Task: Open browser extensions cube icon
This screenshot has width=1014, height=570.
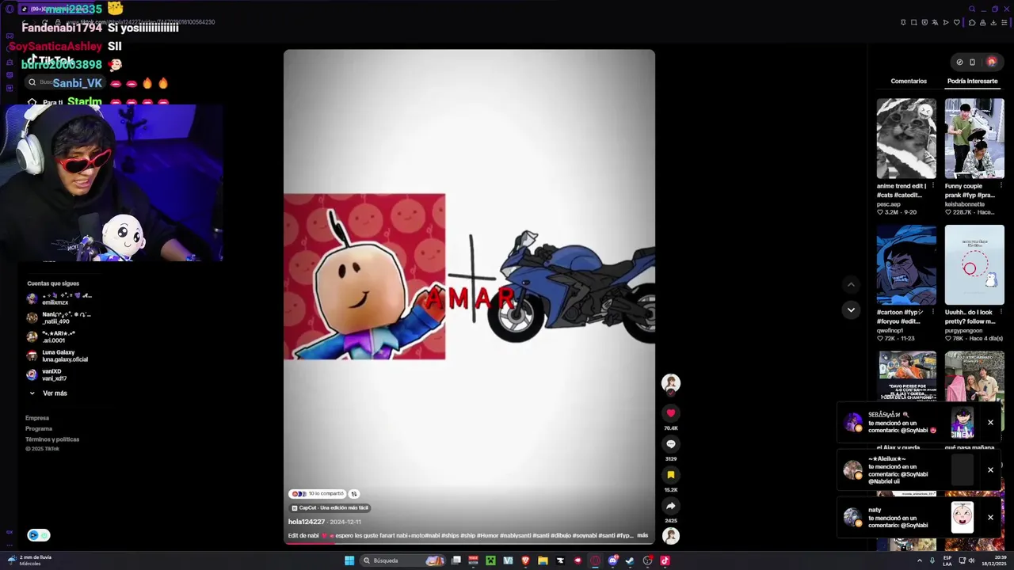Action: (x=972, y=22)
